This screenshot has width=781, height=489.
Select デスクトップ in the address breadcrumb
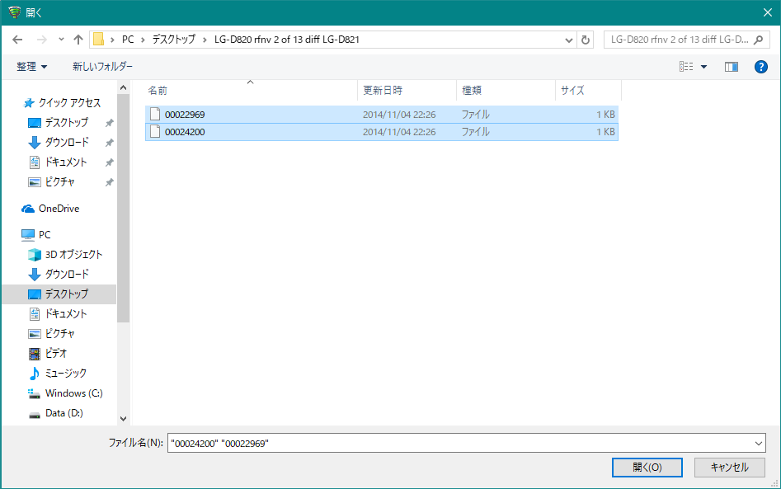click(x=174, y=40)
